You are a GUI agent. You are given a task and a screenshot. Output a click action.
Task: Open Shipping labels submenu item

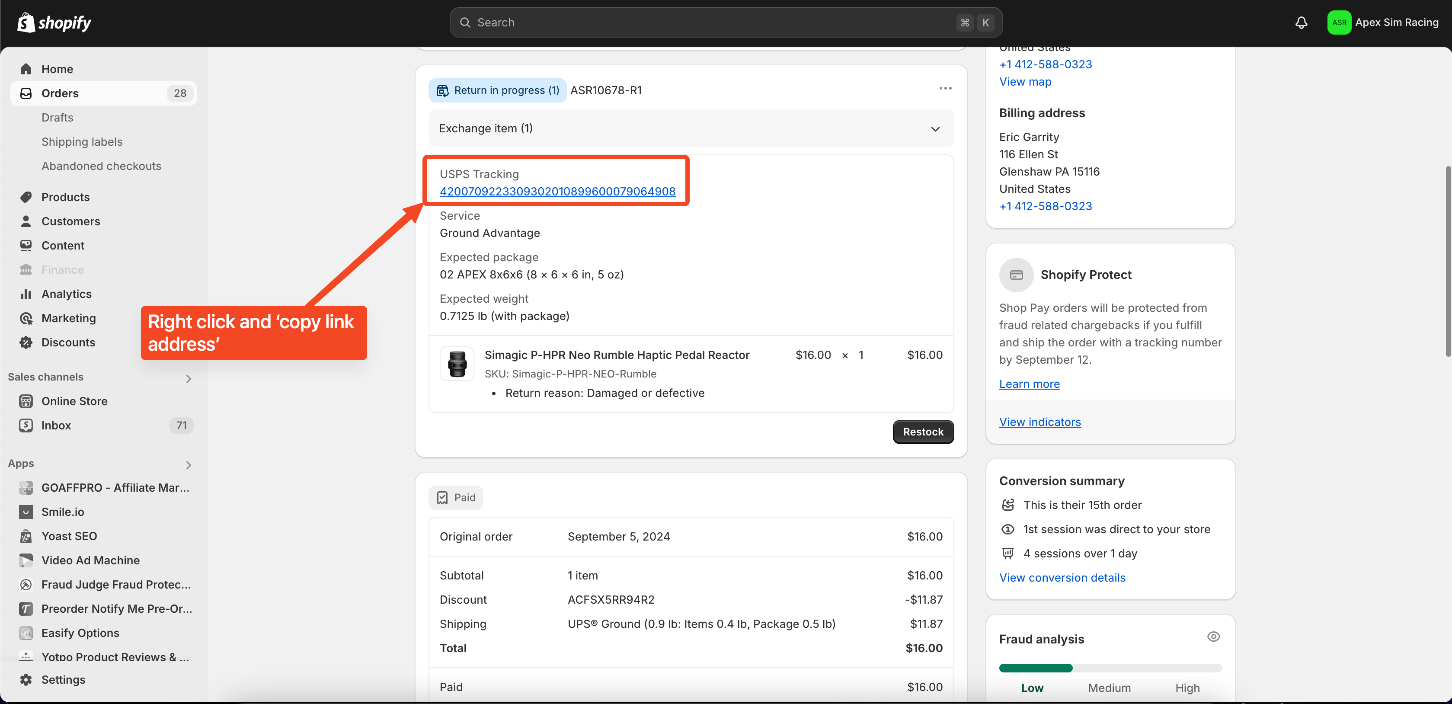tap(82, 141)
